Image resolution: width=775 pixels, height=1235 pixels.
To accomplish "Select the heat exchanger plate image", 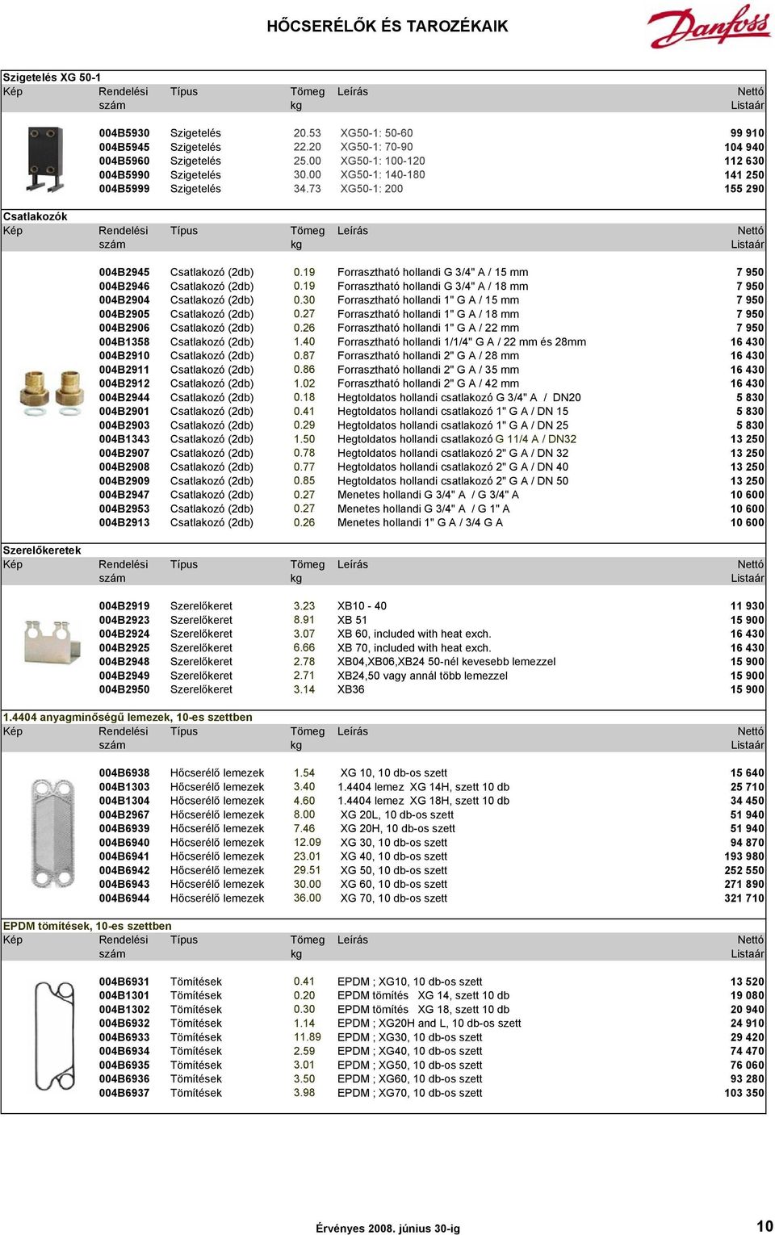I will [54, 835].
